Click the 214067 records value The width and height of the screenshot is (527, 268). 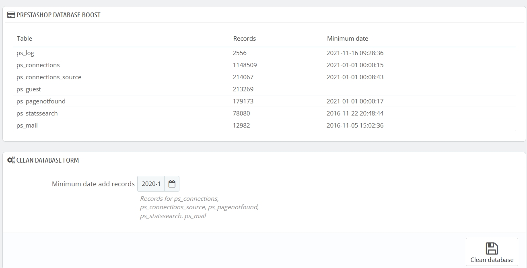tap(243, 77)
